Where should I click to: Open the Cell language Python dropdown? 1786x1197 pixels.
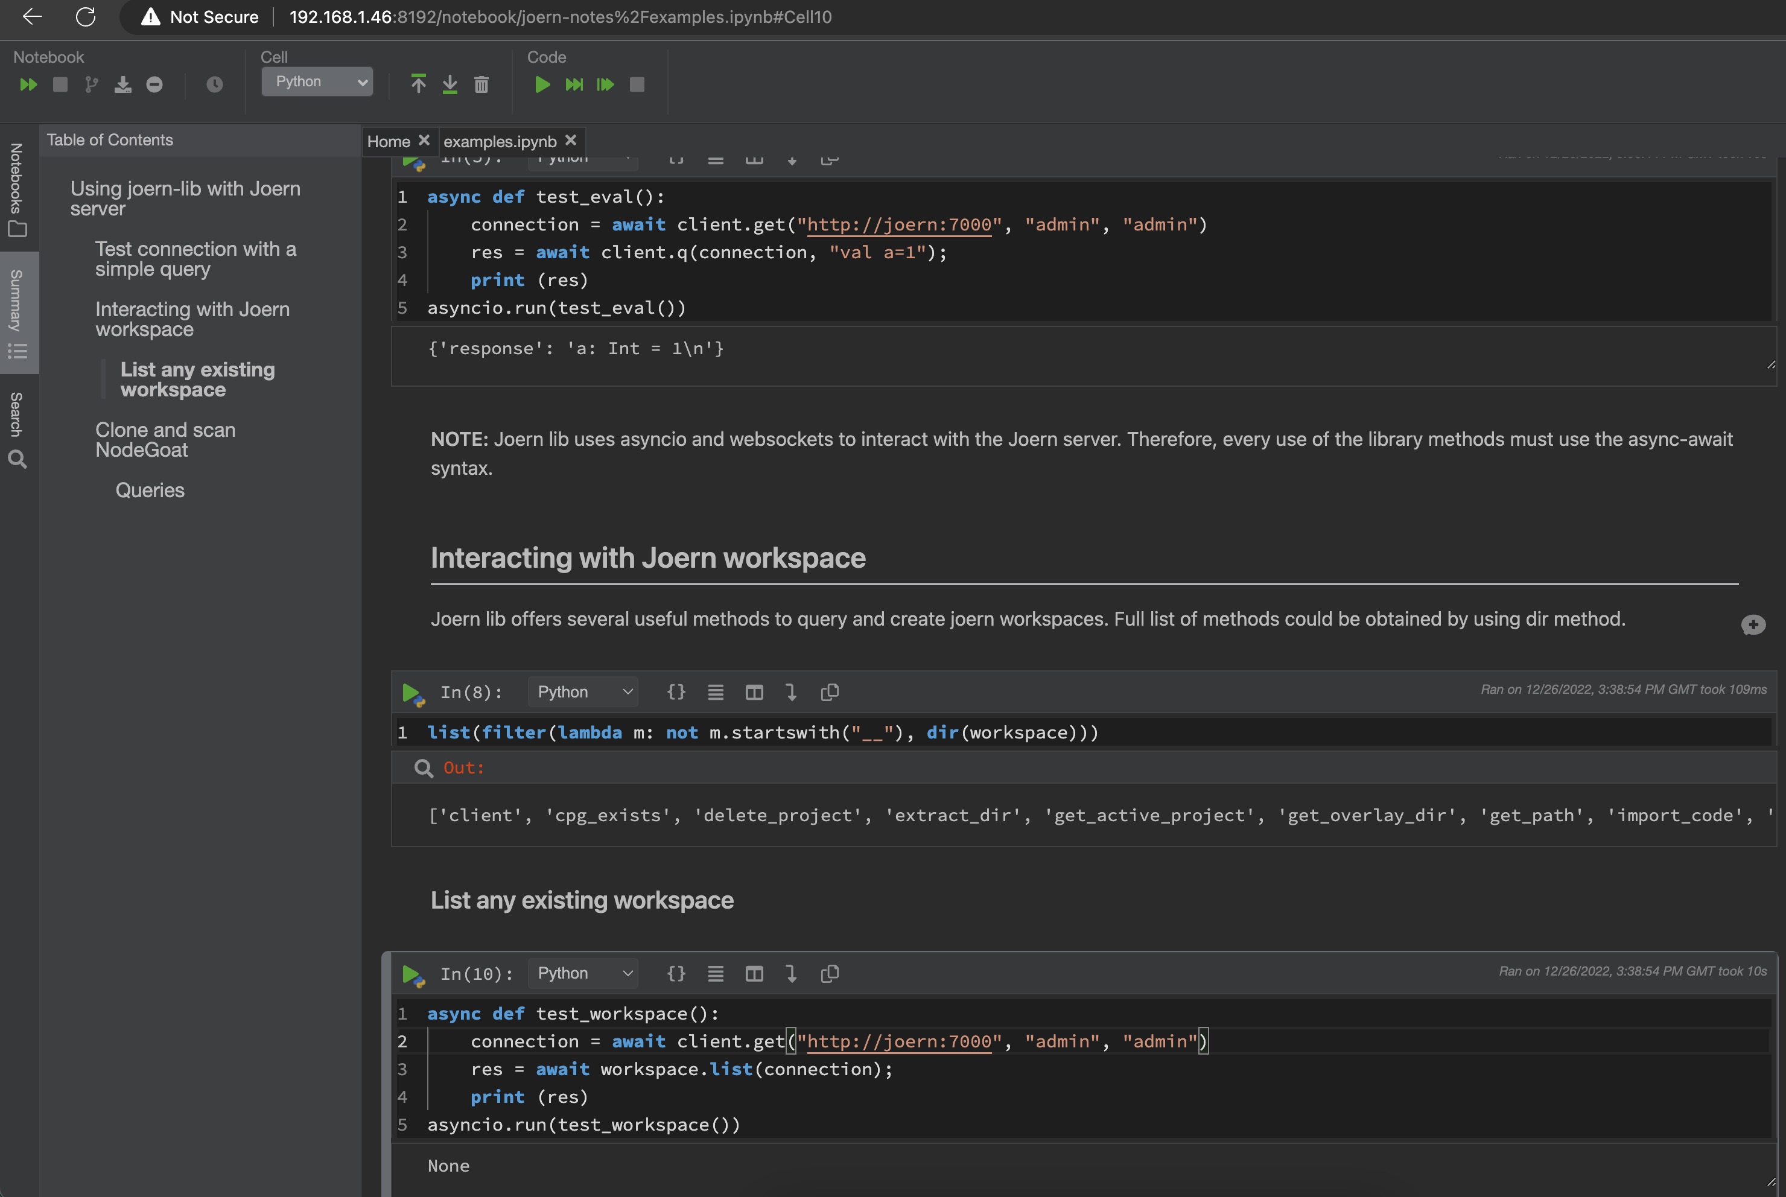317,81
